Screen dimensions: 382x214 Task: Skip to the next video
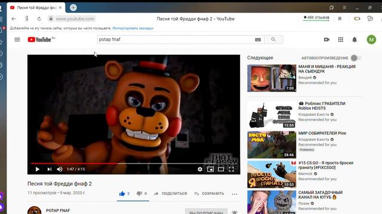point(49,169)
